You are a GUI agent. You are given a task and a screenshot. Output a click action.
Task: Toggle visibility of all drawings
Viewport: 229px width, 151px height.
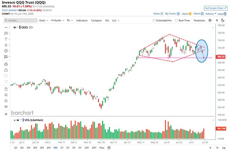pyautogui.click(x=6, y=107)
